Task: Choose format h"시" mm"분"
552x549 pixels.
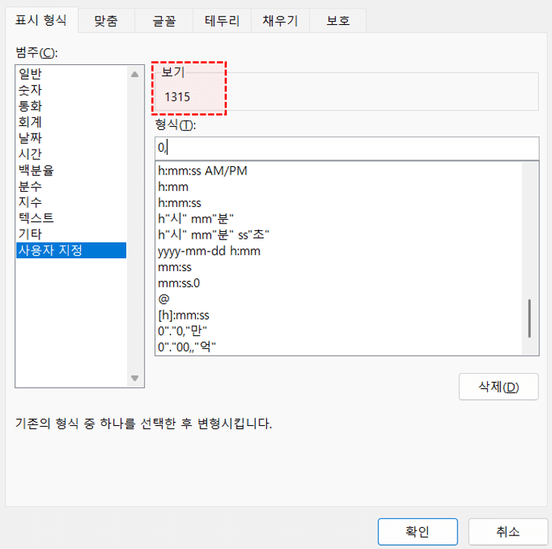Action: pyautogui.click(x=340, y=219)
